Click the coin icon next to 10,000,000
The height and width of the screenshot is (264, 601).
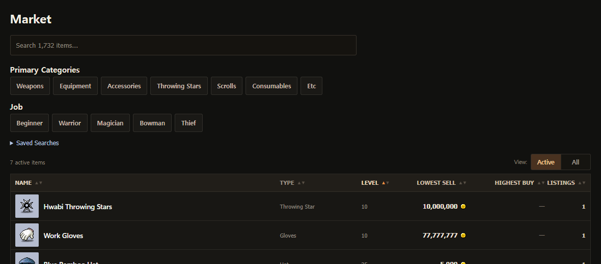(463, 206)
